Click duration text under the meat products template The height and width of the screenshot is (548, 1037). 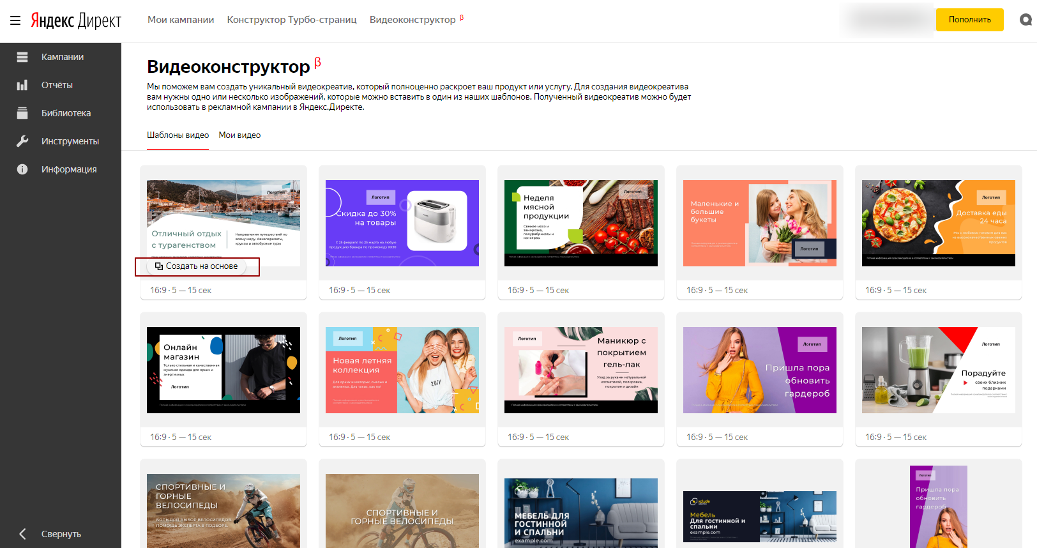click(538, 290)
